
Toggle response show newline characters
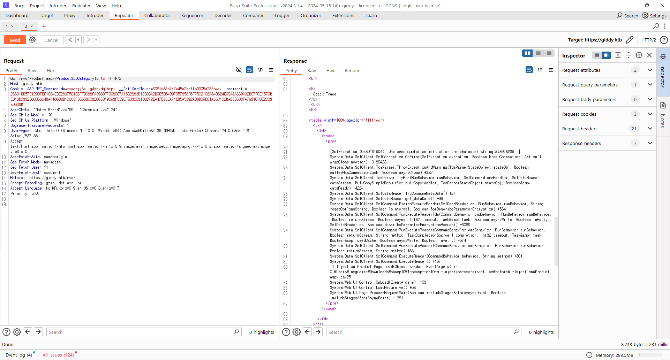coord(540,70)
